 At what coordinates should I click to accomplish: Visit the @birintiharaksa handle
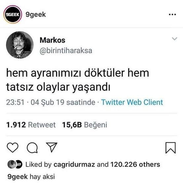click(66, 51)
